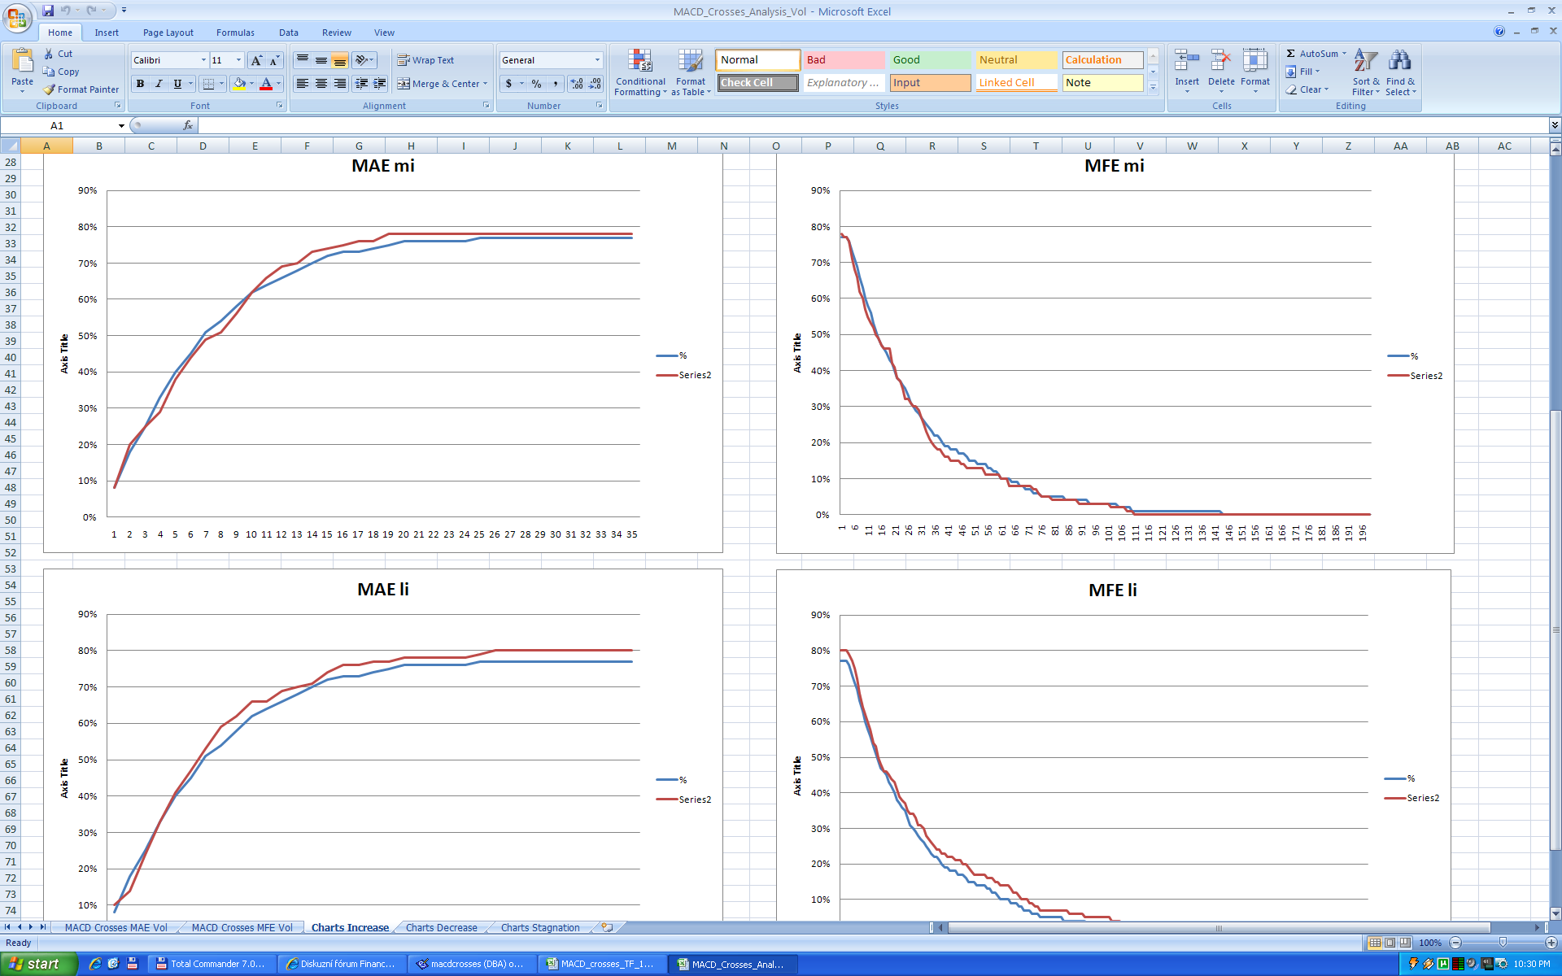Click the Merge & Center icon
Image resolution: width=1562 pixels, height=976 pixels.
404,84
